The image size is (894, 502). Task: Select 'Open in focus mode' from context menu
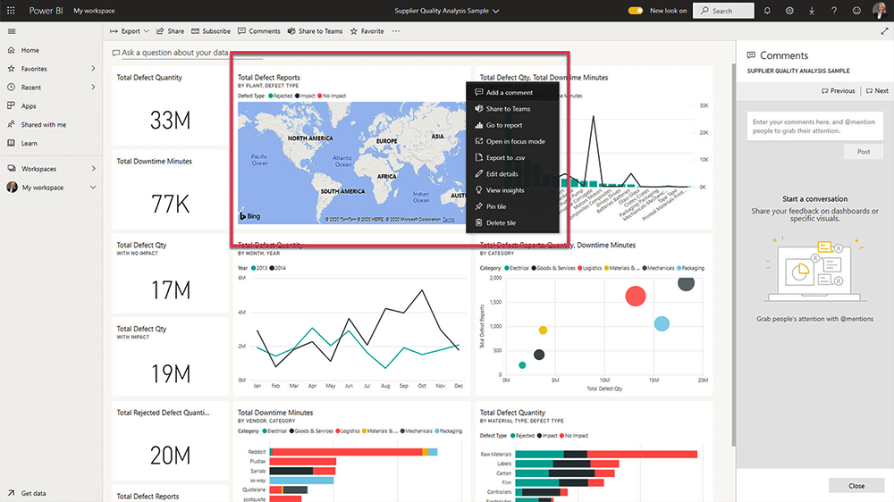[515, 141]
